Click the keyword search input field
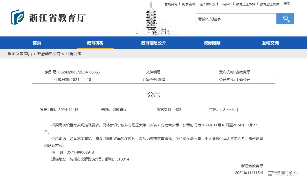The width and height of the screenshot is (307, 185). [x=235, y=19]
